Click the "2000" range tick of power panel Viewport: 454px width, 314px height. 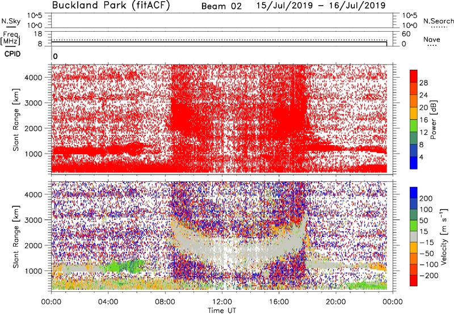click(x=33, y=128)
